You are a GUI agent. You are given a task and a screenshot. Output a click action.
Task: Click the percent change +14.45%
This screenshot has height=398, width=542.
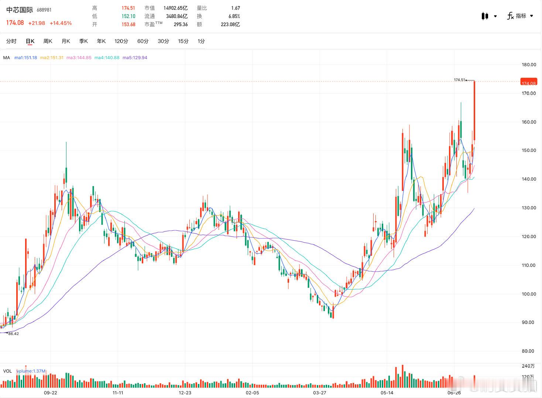click(x=61, y=23)
